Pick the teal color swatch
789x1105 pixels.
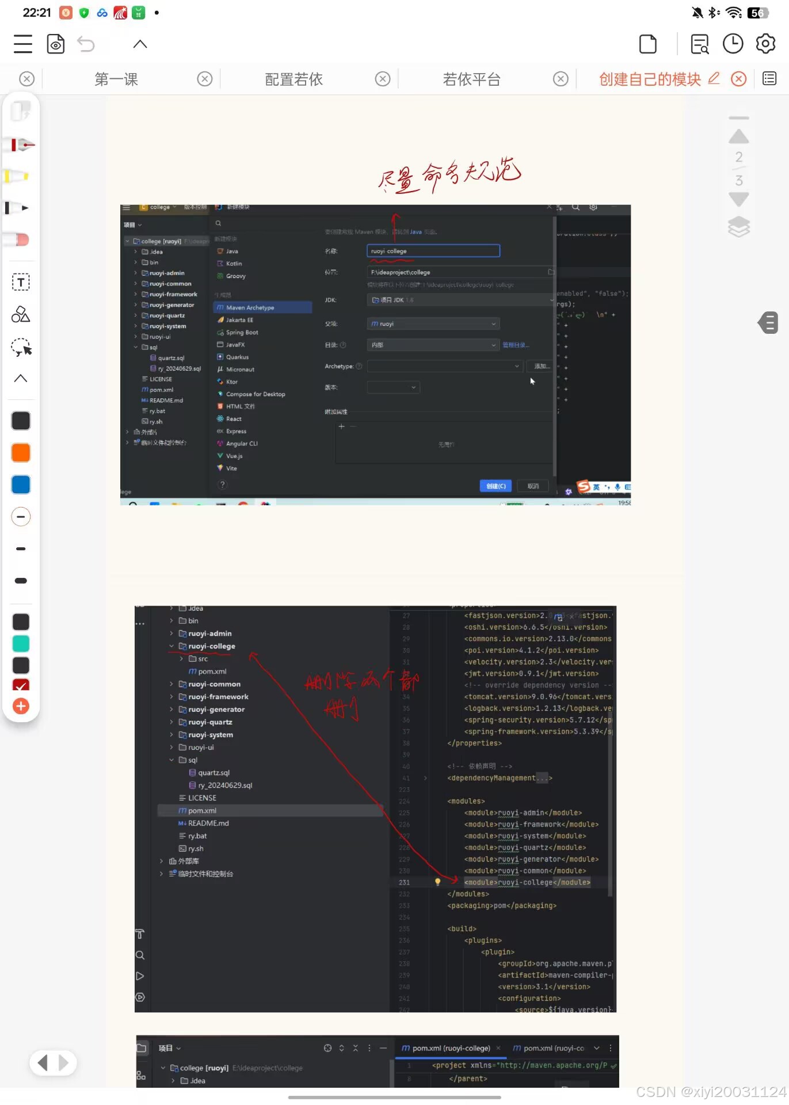point(21,643)
